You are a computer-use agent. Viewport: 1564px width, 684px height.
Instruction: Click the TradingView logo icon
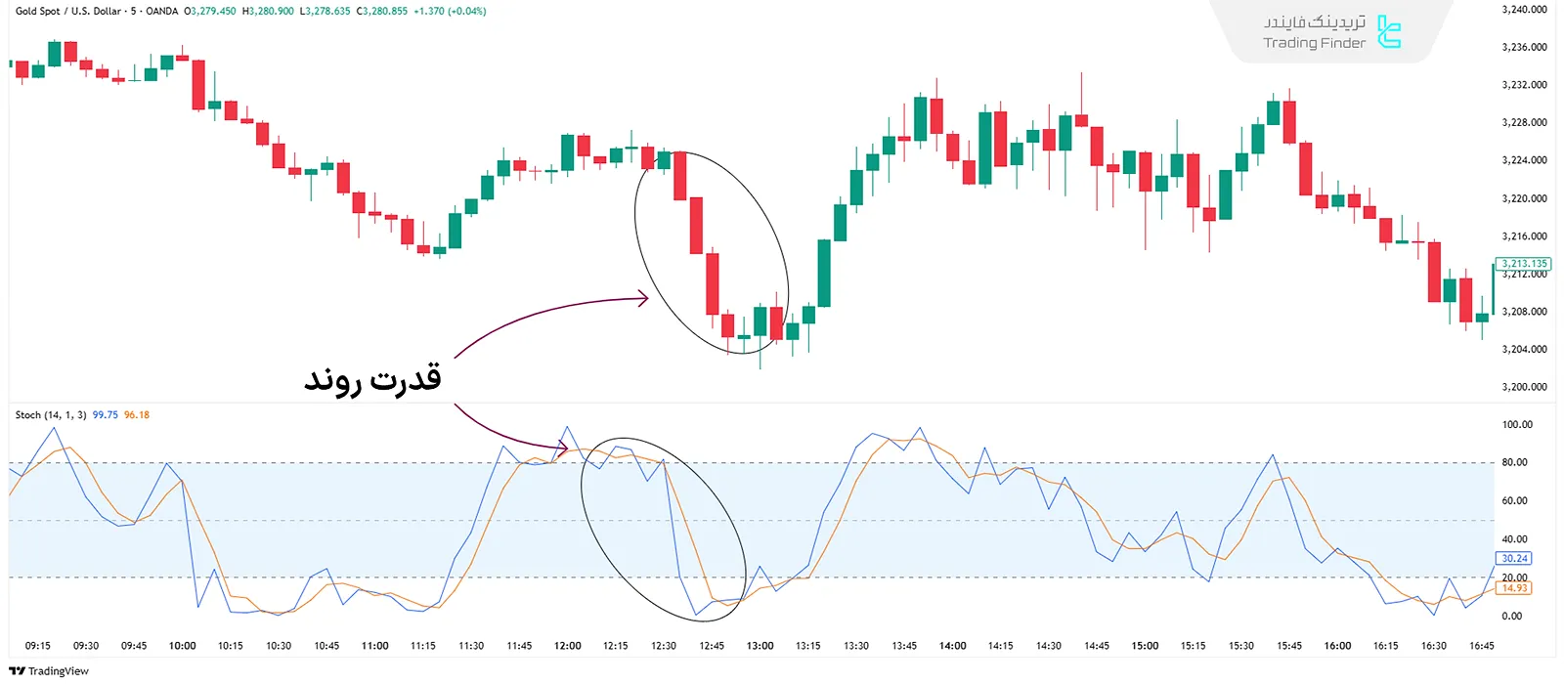pyautogui.click(x=17, y=671)
